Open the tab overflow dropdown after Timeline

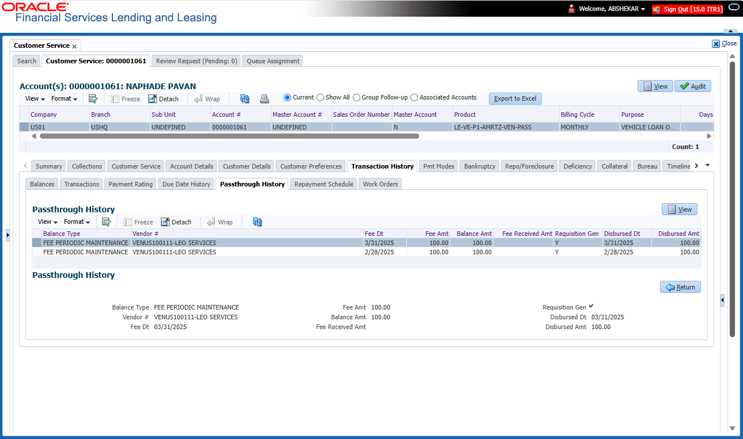click(x=708, y=166)
